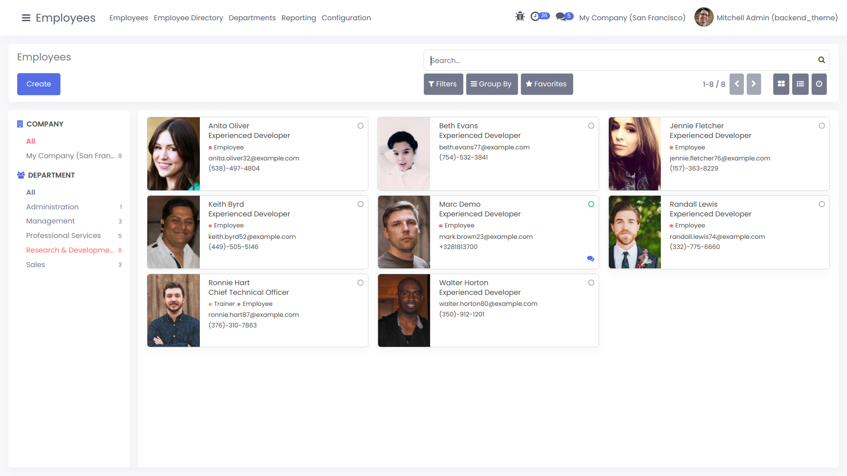Switch to activity view clock icon

(819, 84)
